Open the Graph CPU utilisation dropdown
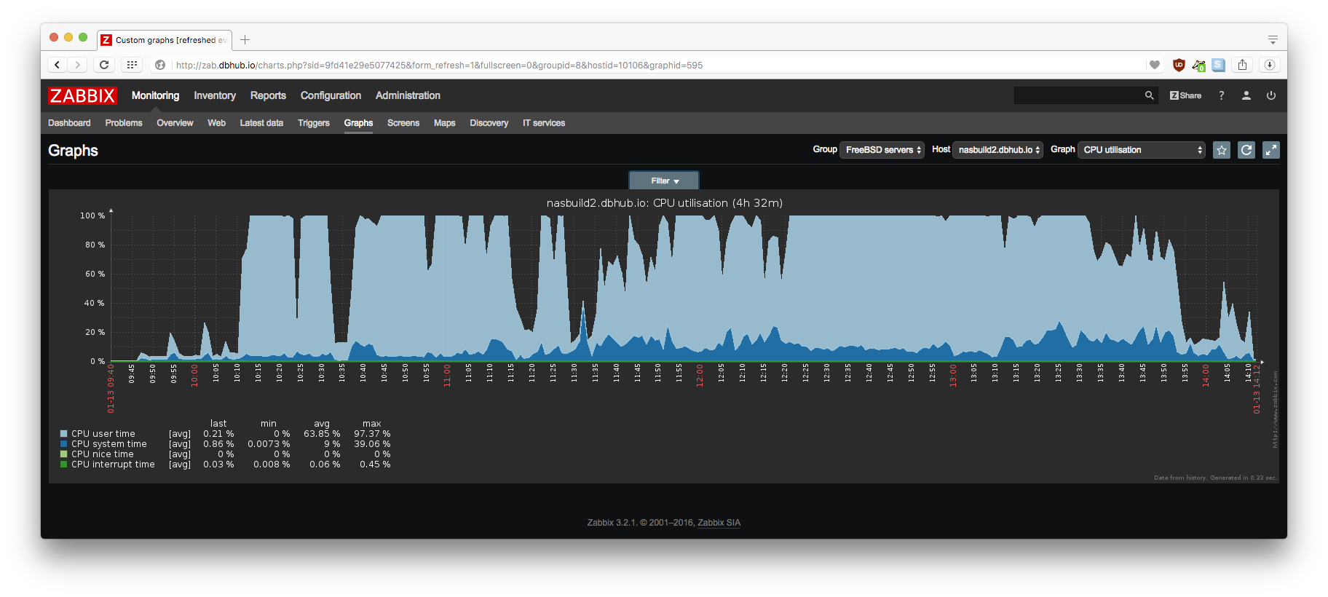Image resolution: width=1328 pixels, height=597 pixels. point(1141,150)
